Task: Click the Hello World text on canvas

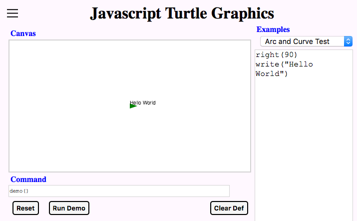Action: [143, 102]
